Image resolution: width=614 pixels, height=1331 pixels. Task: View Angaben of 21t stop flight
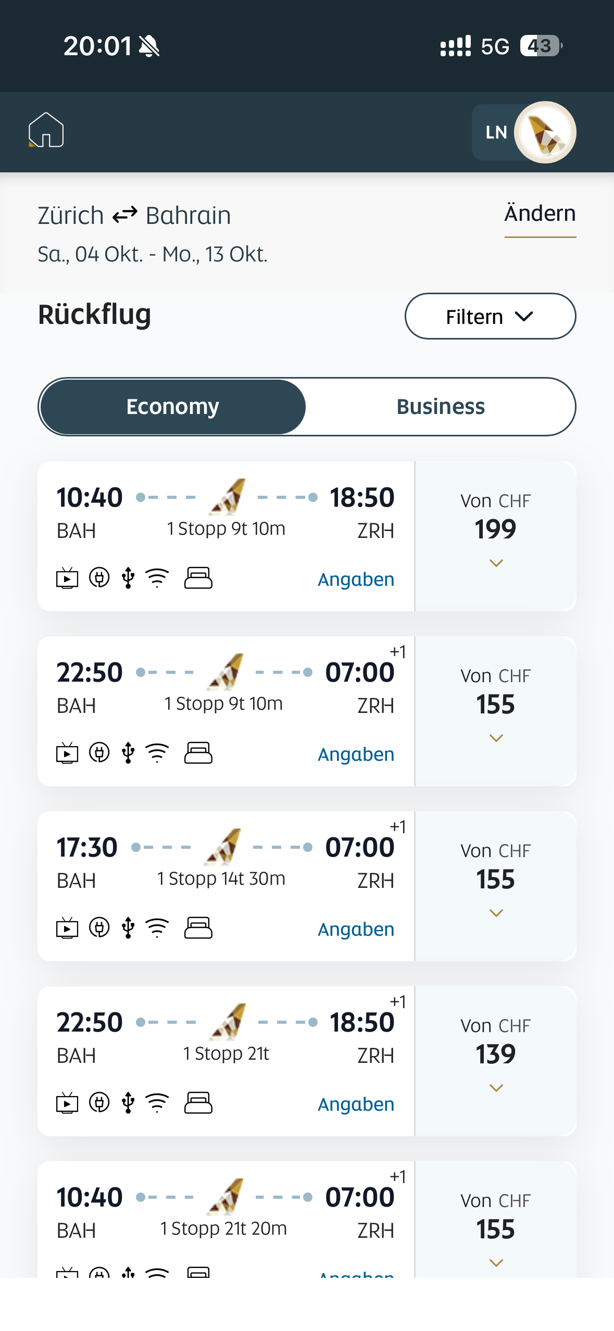(356, 1104)
